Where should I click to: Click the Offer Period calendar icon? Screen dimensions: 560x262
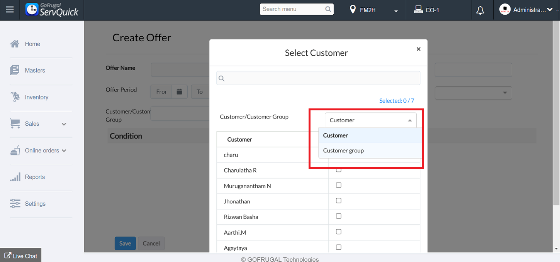(179, 92)
